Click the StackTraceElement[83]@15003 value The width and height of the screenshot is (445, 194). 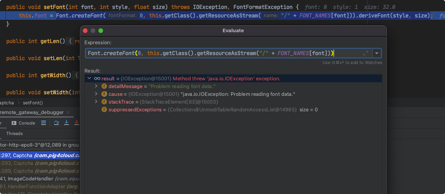click(179, 102)
